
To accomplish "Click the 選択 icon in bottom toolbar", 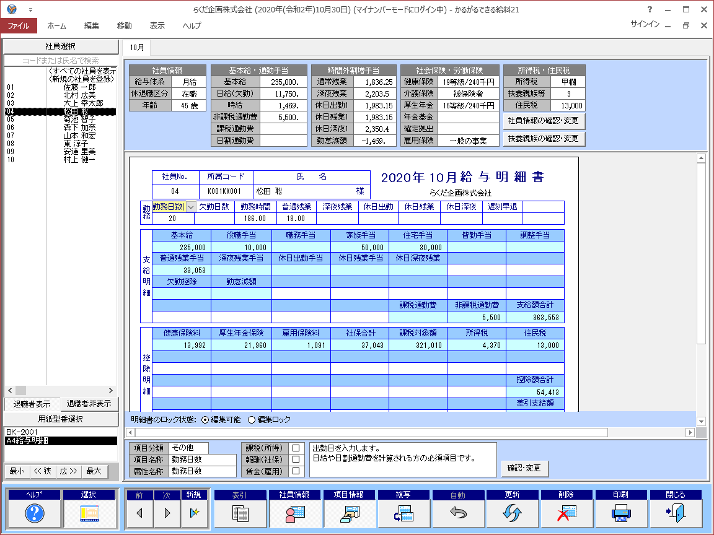I will tap(89, 513).
